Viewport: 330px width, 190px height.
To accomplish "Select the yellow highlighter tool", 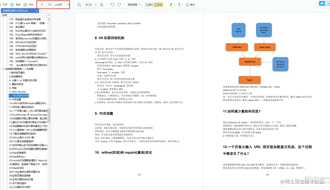I will (170, 5).
